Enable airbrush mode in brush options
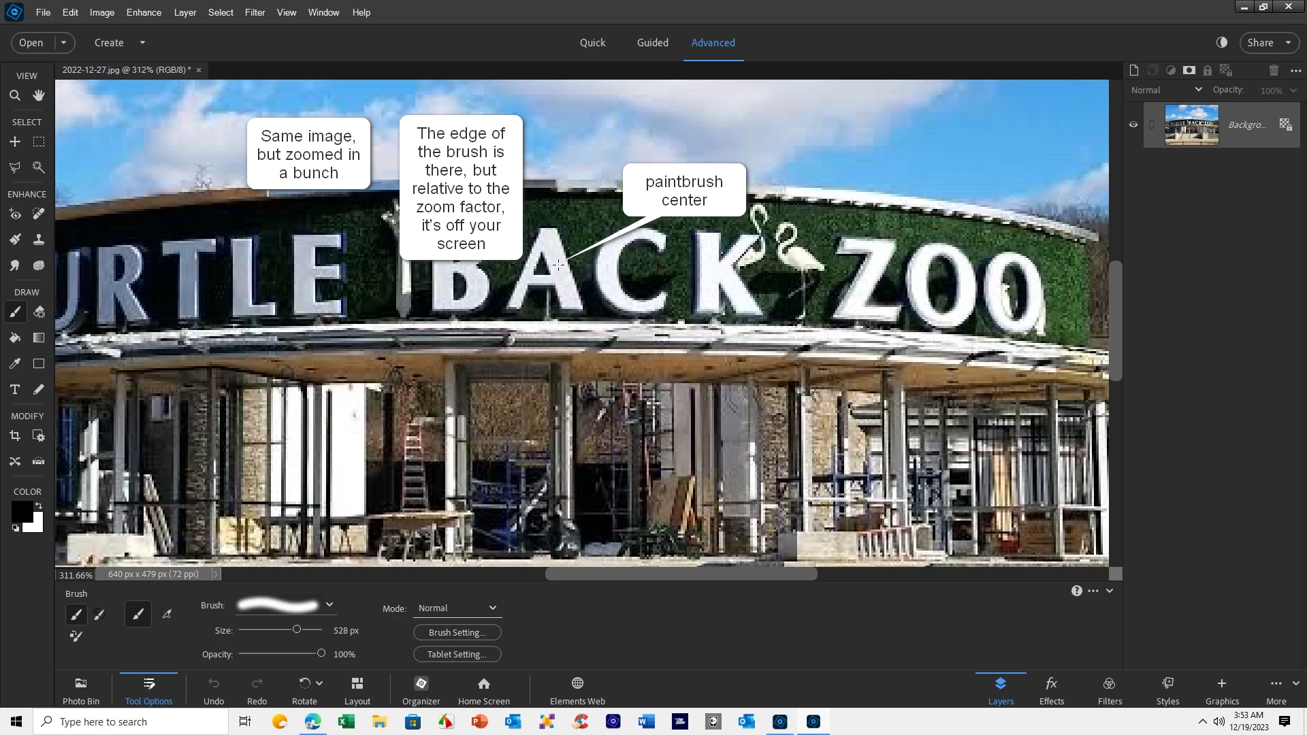This screenshot has width=1307, height=735. coord(167,615)
